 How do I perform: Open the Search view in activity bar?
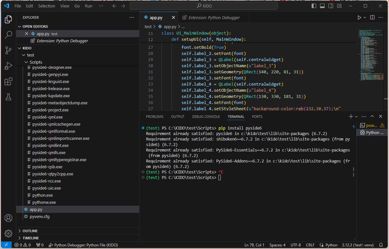pyautogui.click(x=8, y=35)
